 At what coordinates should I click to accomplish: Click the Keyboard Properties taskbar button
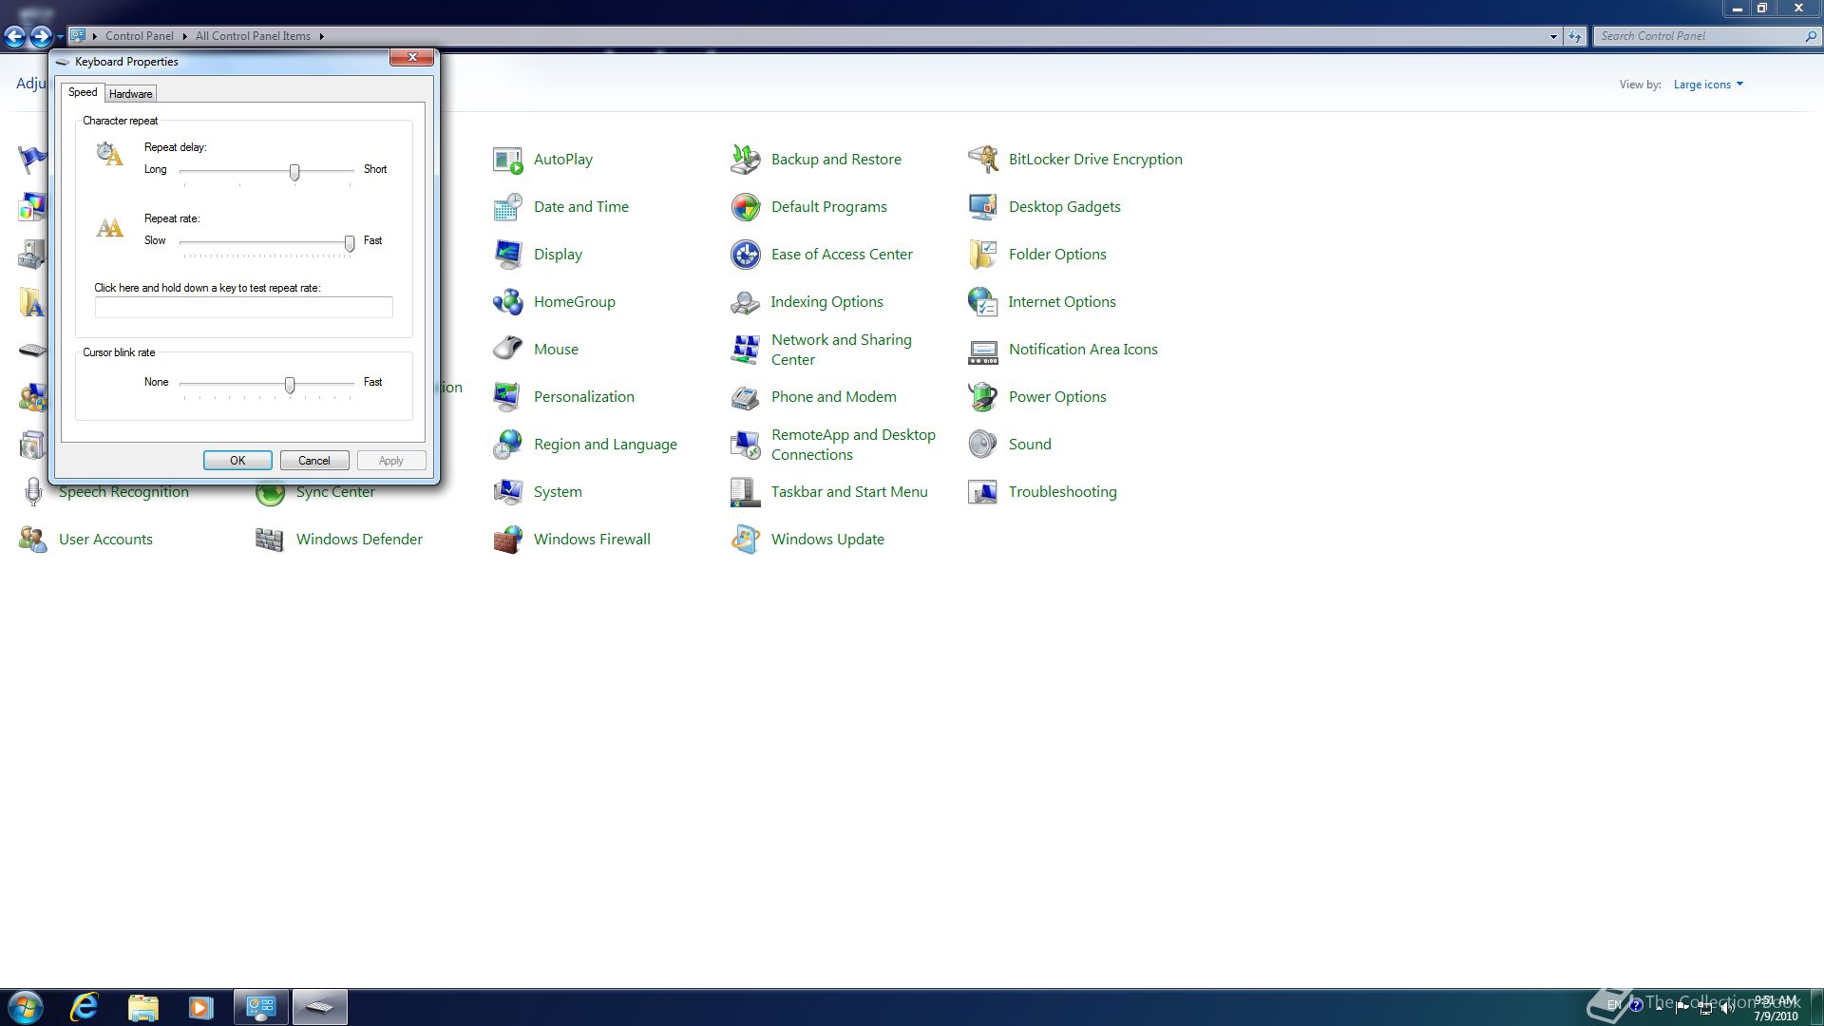(320, 1007)
